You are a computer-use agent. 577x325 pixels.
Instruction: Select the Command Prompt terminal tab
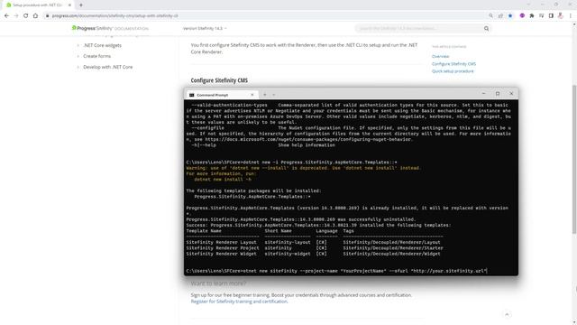[x=222, y=95]
